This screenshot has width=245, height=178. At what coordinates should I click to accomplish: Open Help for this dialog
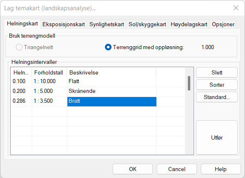coord(220,169)
